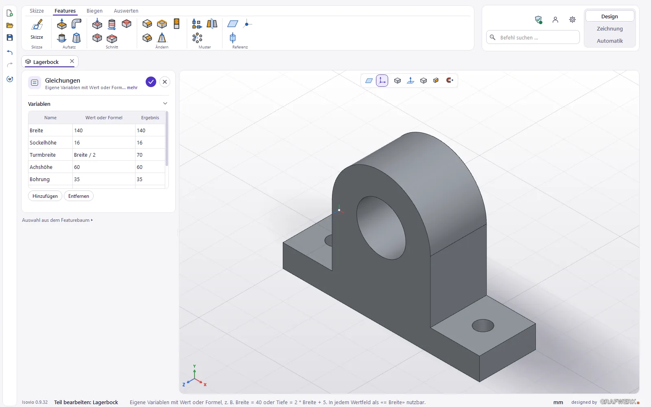The height and width of the screenshot is (407, 651).
Task: Open the Auswerten ribbon tab
Action: pyautogui.click(x=126, y=11)
